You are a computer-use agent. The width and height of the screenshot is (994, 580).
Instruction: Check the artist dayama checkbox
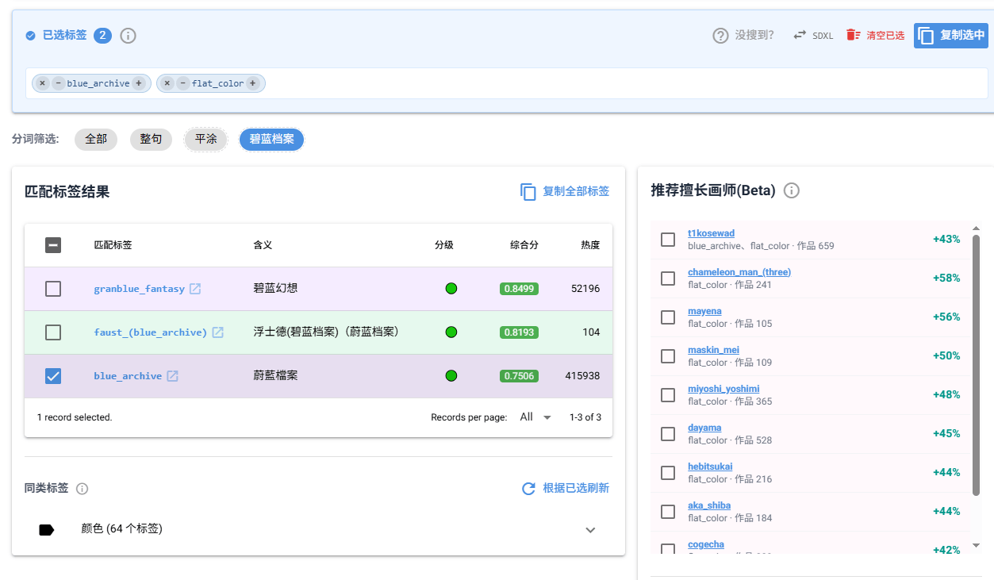[x=668, y=434]
